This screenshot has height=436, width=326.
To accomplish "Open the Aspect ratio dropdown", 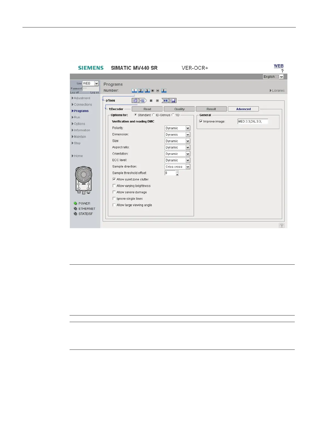I will pyautogui.click(x=178, y=147).
